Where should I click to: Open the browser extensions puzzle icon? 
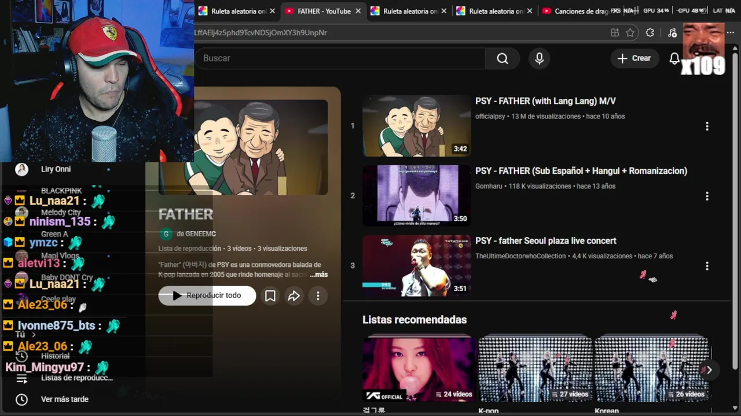650,33
